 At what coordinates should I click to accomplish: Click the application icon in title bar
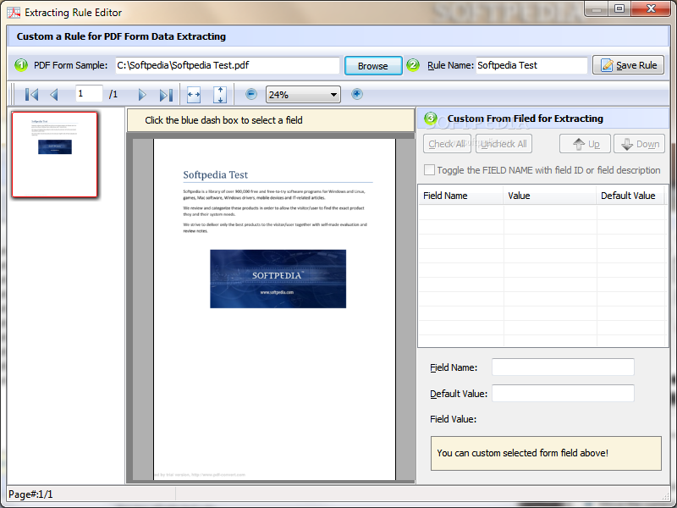(x=14, y=13)
